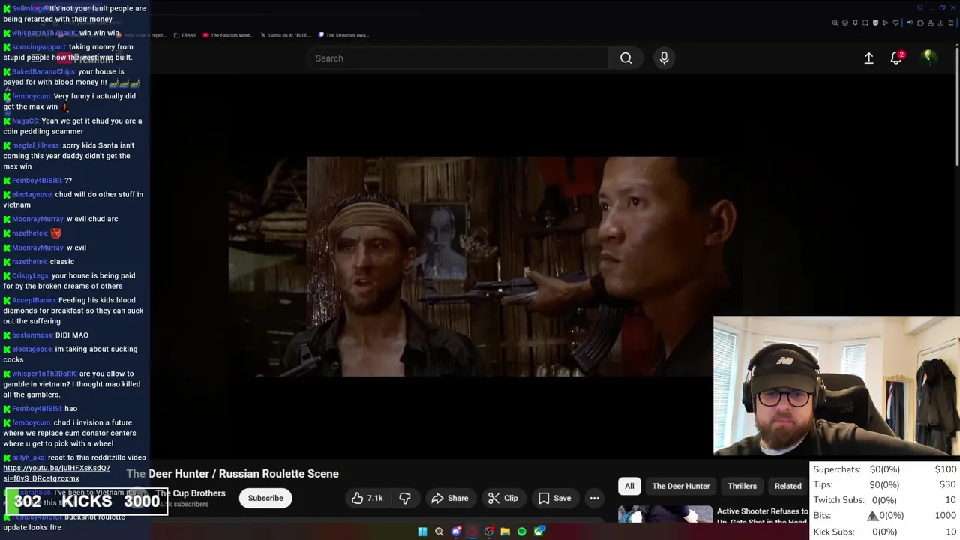Open Windows Start menu on taskbar
Image resolution: width=960 pixels, height=540 pixels.
422,532
